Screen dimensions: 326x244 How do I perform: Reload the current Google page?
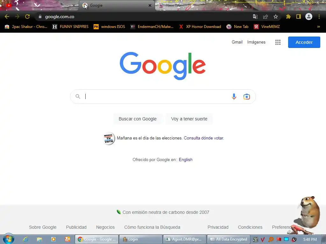(27, 17)
